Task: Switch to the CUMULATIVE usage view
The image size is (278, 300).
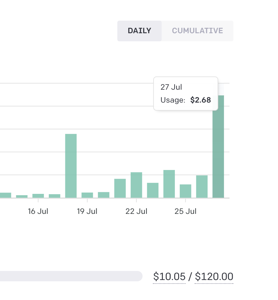Action: [197, 31]
